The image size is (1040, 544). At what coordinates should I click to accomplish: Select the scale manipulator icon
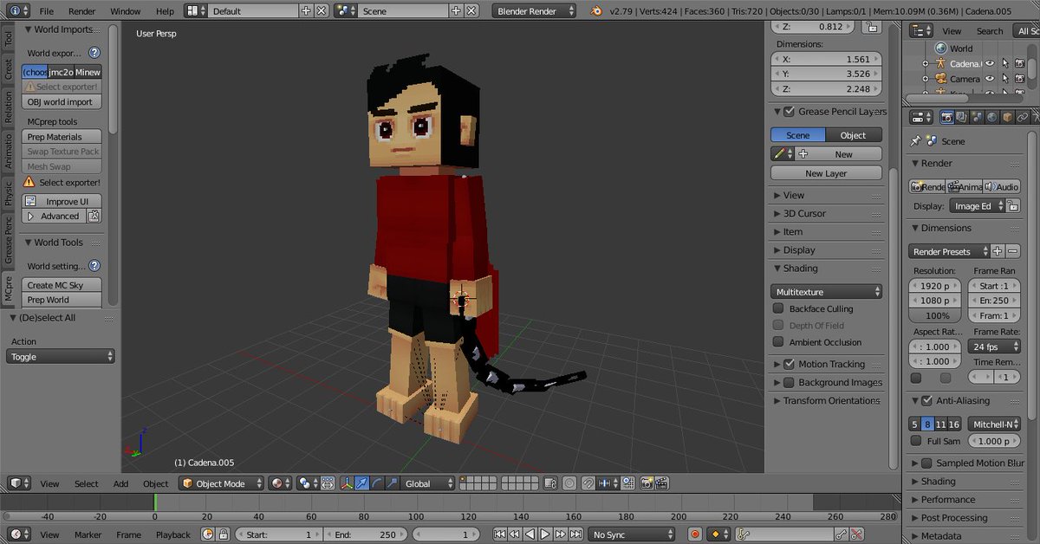tap(391, 483)
